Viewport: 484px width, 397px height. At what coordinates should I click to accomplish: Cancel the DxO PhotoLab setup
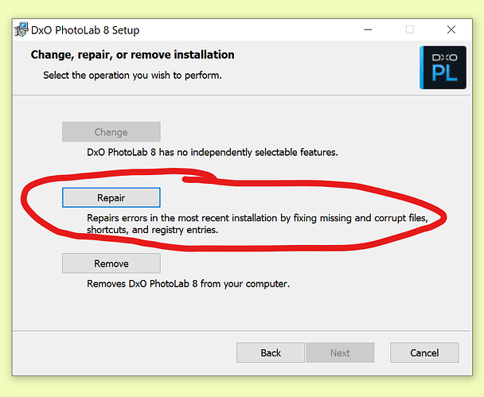(x=424, y=352)
